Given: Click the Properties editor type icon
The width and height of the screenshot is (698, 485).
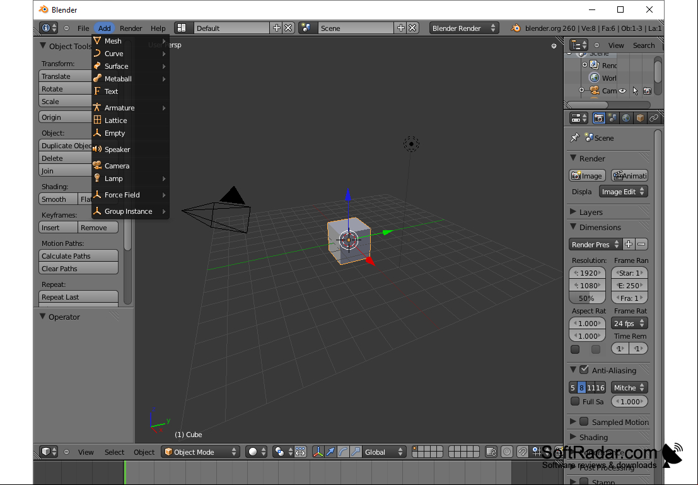Looking at the screenshot, I should [x=579, y=118].
